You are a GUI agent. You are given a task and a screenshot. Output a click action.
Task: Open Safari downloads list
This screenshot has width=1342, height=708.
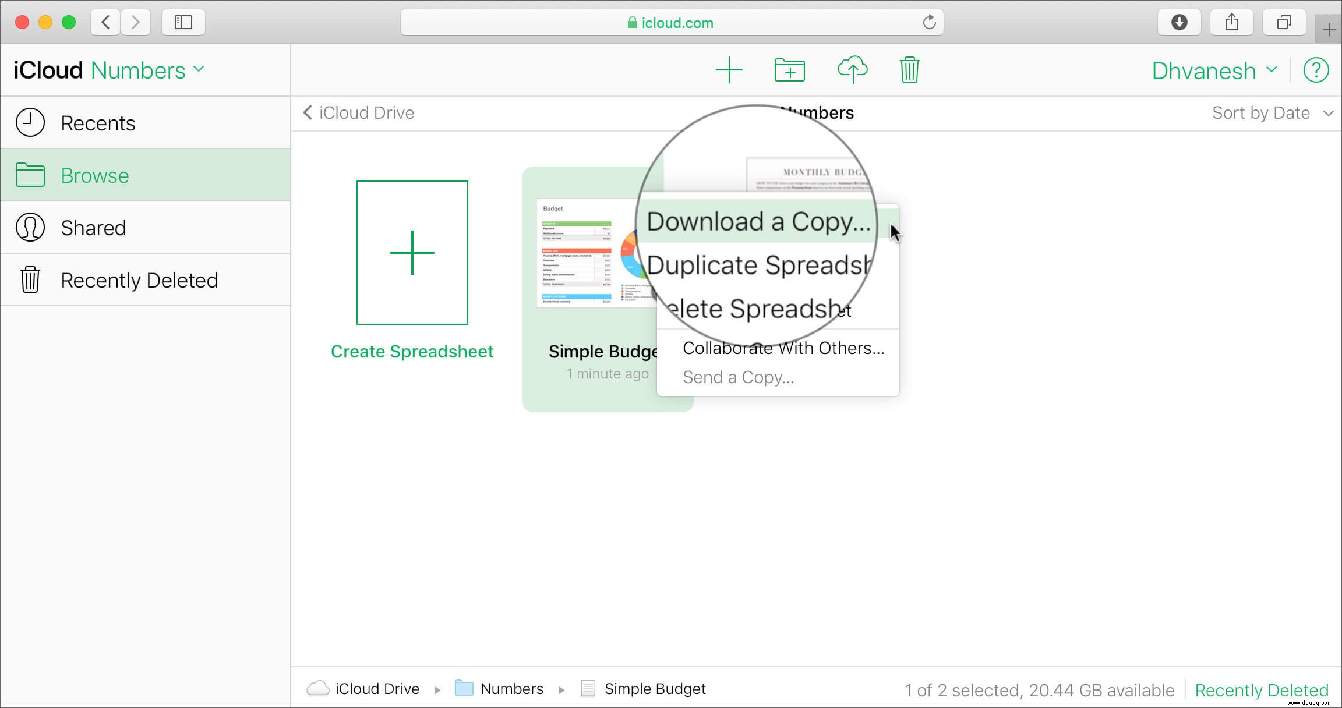click(1179, 22)
